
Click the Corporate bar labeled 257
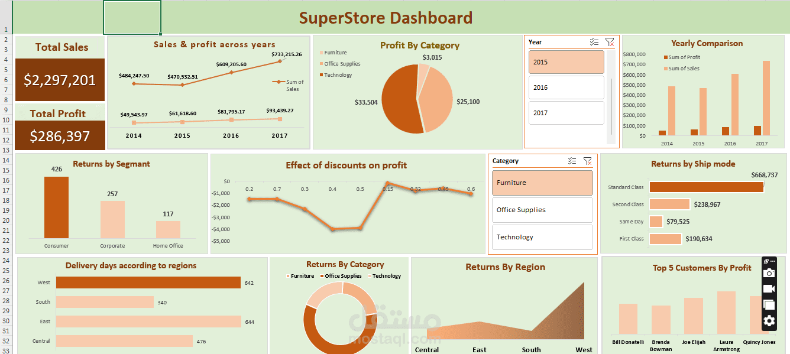pyautogui.click(x=112, y=219)
